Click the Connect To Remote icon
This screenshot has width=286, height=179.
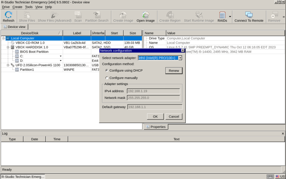[248, 16]
